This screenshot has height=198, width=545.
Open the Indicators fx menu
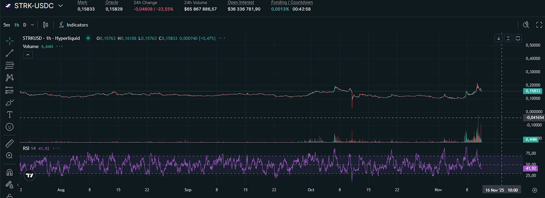tap(74, 25)
